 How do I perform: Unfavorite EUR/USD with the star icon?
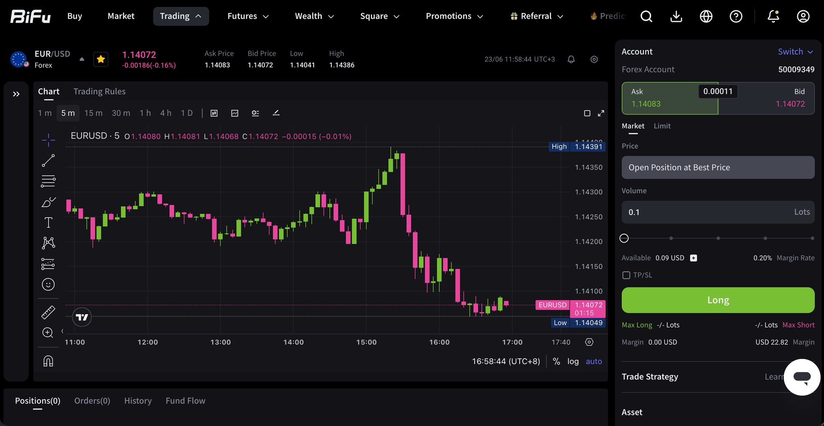[101, 59]
